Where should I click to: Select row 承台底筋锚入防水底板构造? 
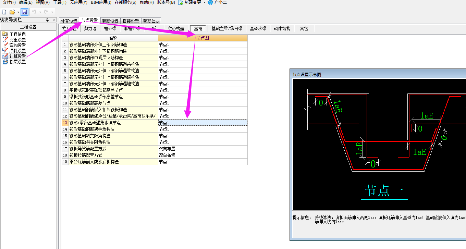click(113, 162)
